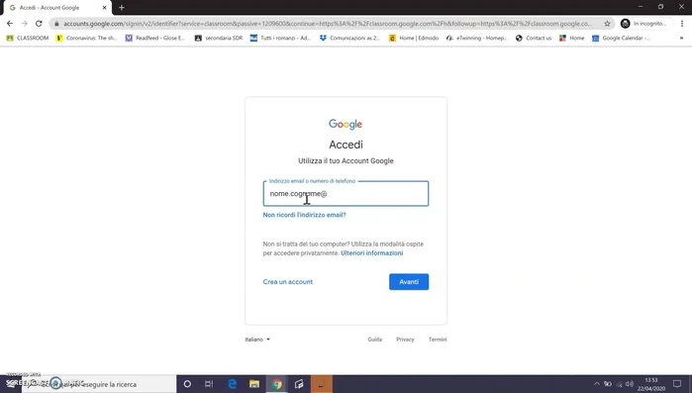Open the eTwinning bookmark
Screen dimensions: 692x393
476,38
